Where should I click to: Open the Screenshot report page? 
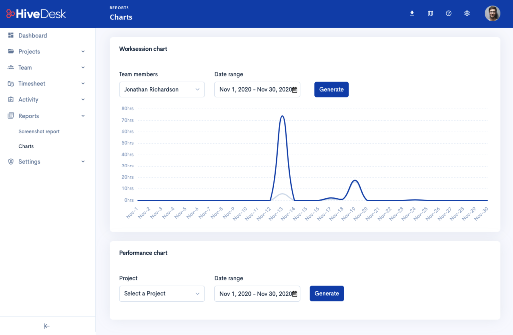click(39, 132)
